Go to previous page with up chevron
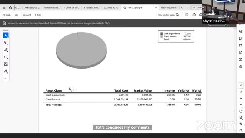Screen dimensions: 245x138 (x=241, y=98)
